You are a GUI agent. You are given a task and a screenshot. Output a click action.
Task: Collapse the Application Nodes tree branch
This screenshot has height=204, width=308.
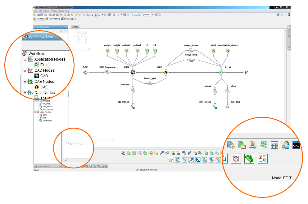pyautogui.click(x=25, y=59)
